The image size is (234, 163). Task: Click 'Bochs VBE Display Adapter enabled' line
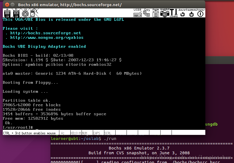click(x=44, y=47)
